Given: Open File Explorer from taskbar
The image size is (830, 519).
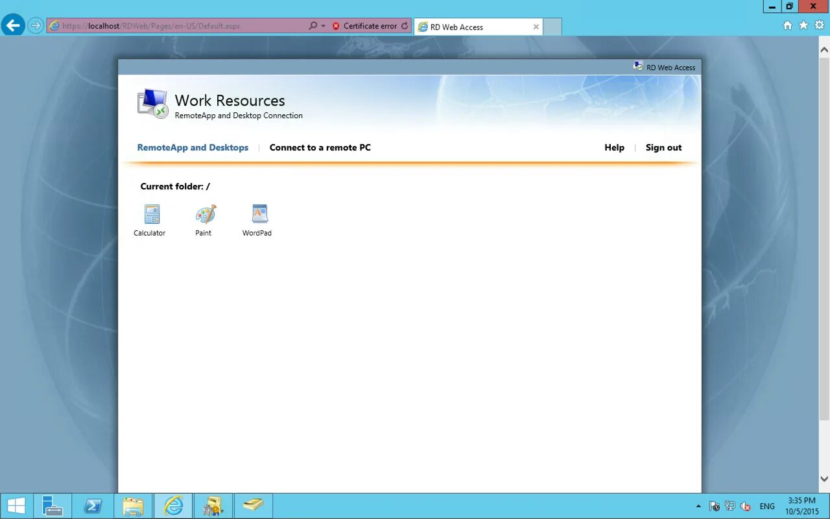Looking at the screenshot, I should coord(133,506).
